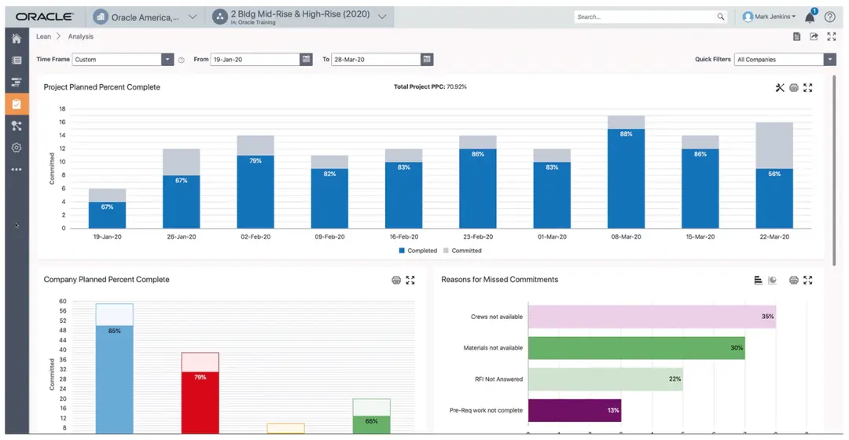Open the From date calendar picker
The height and width of the screenshot is (440, 849).
(x=307, y=60)
